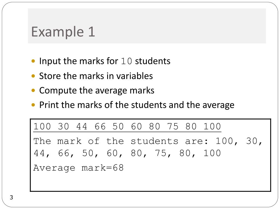The image size is (280, 210).
Task: Click the slide number 3
Action: point(11,197)
